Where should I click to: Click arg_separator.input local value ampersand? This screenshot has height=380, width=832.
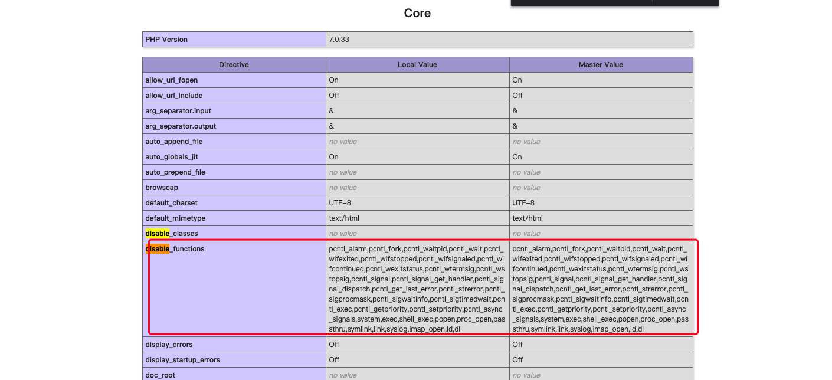point(332,111)
